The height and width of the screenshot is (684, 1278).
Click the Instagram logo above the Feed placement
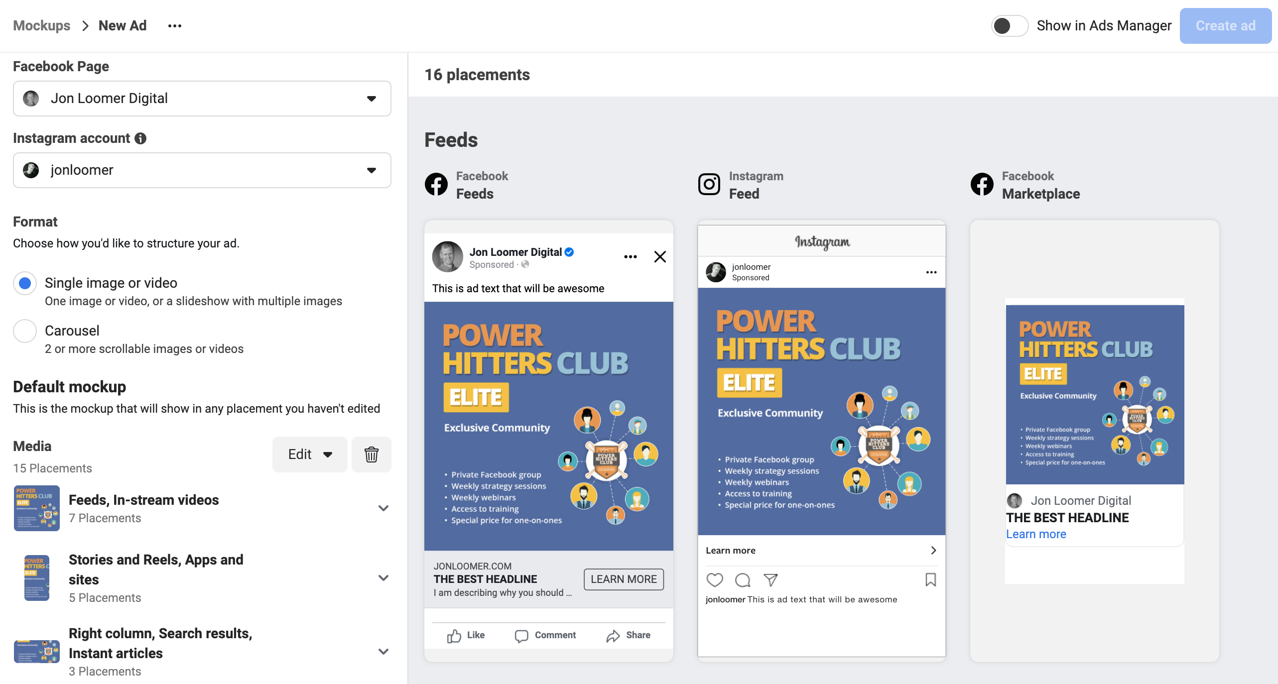coord(709,184)
